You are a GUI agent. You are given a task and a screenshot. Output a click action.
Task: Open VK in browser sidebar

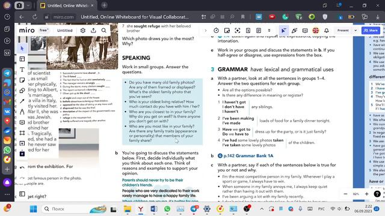7,112
